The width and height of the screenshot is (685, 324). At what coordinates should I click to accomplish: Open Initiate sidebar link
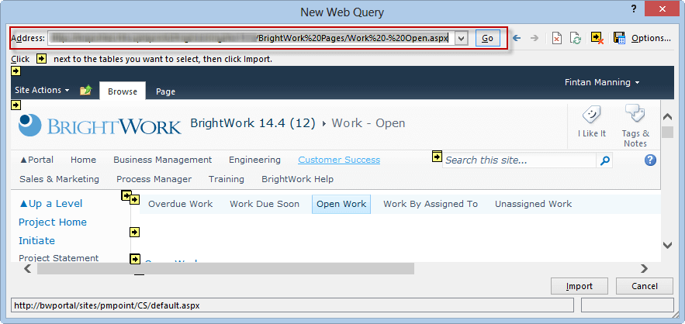tap(36, 240)
